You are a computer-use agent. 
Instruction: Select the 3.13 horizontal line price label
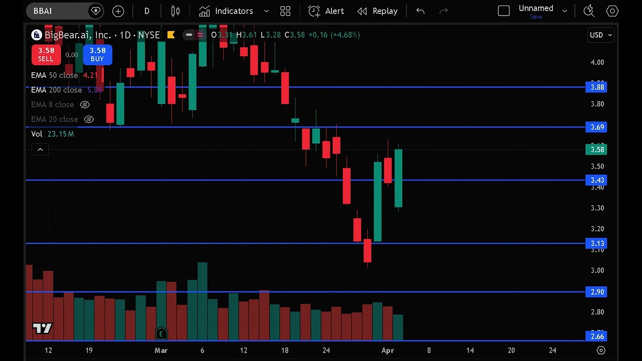pos(596,243)
